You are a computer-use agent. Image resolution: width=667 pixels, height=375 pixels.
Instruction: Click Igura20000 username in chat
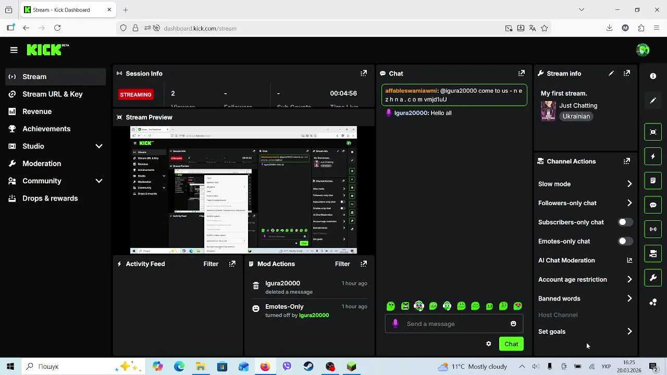411,113
